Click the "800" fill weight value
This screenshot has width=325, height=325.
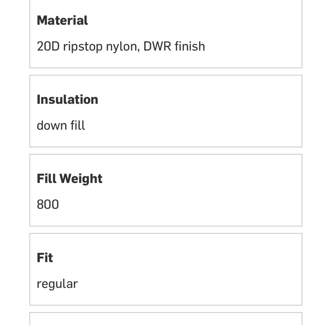point(48,204)
